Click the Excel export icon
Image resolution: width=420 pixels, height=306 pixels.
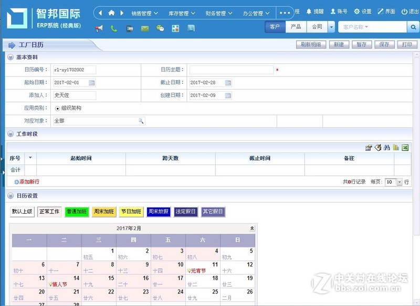pyautogui.click(x=405, y=148)
